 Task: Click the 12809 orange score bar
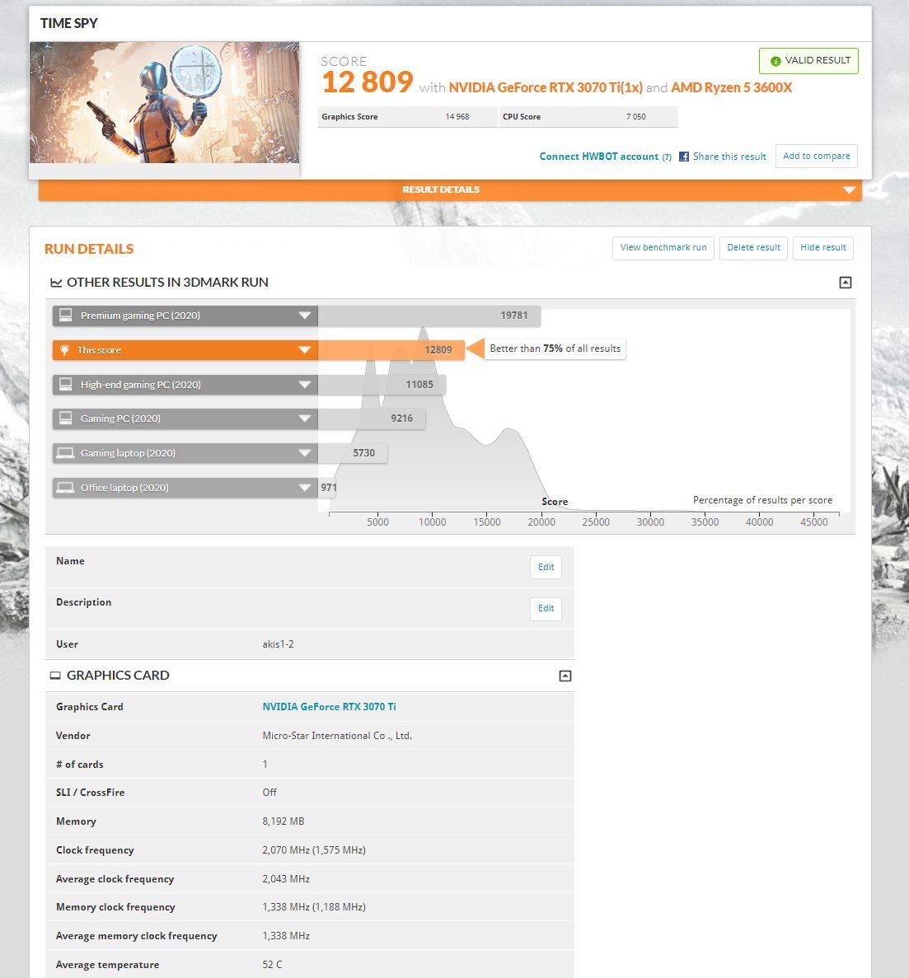[391, 350]
